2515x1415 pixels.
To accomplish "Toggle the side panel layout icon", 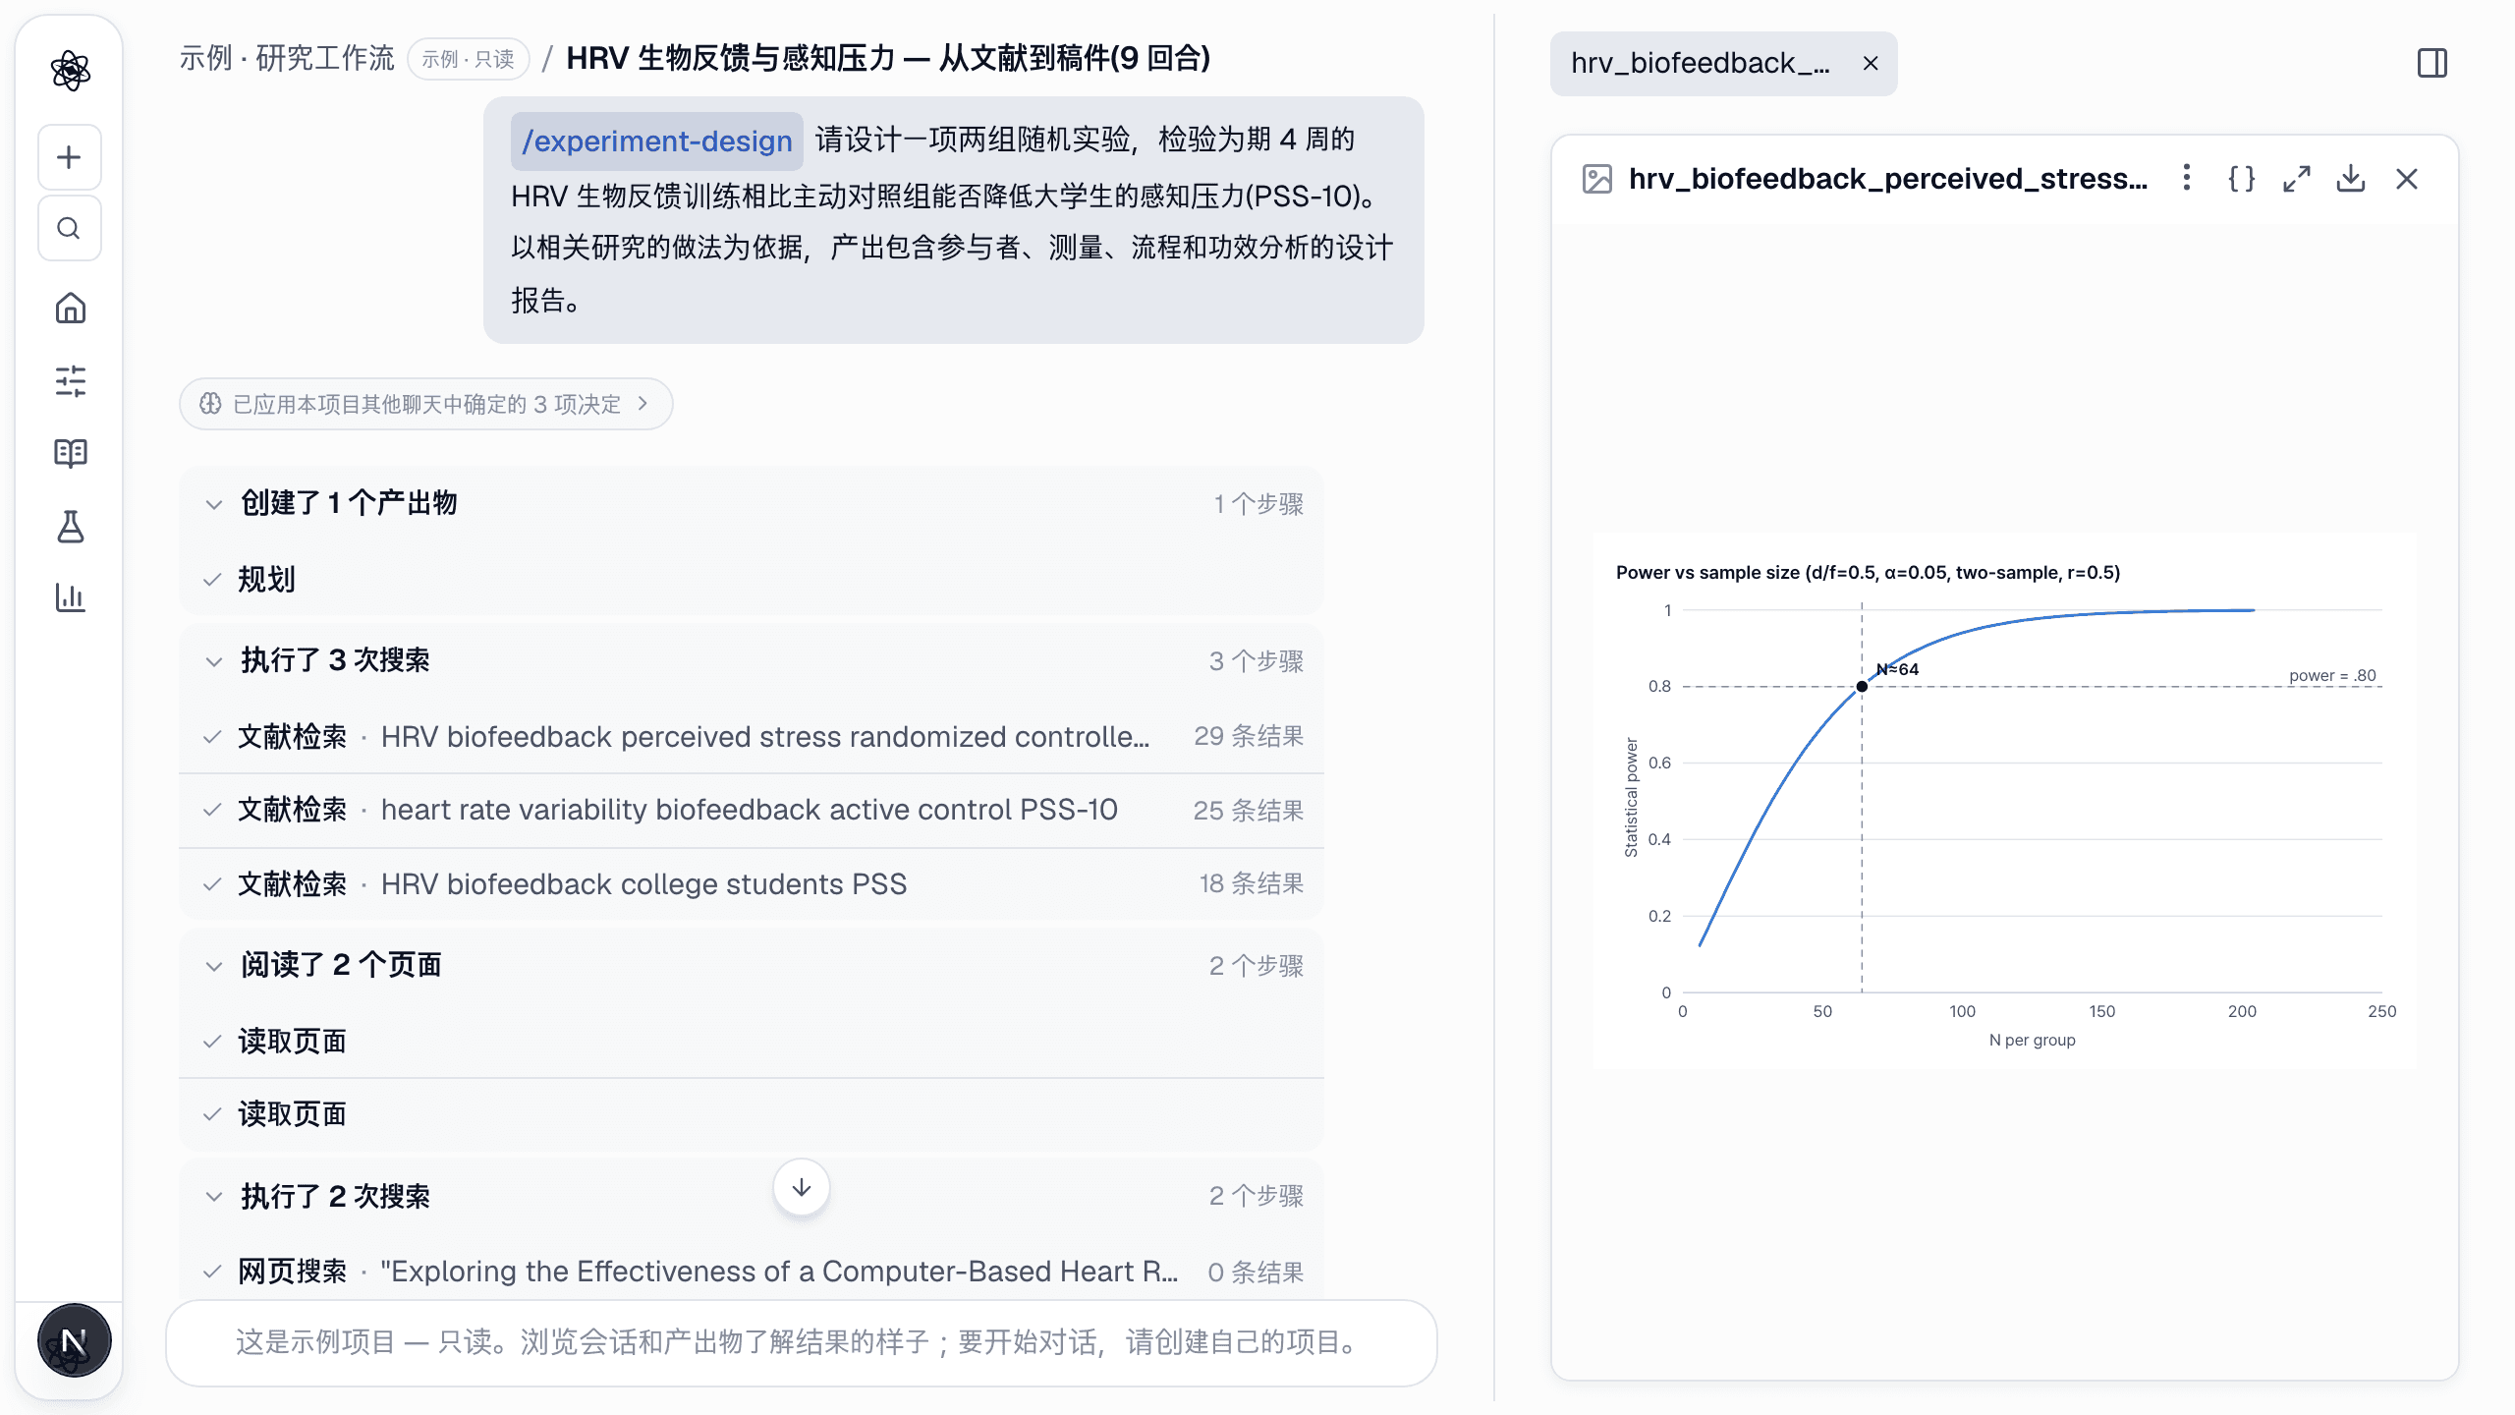I will pyautogui.click(x=2432, y=64).
